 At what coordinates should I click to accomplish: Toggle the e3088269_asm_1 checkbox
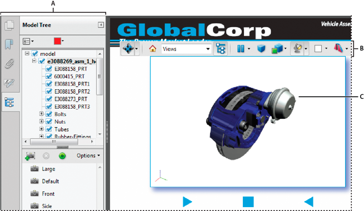(42, 61)
